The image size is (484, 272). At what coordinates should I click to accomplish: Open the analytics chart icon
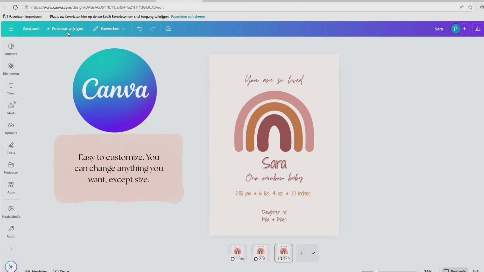tap(478, 29)
